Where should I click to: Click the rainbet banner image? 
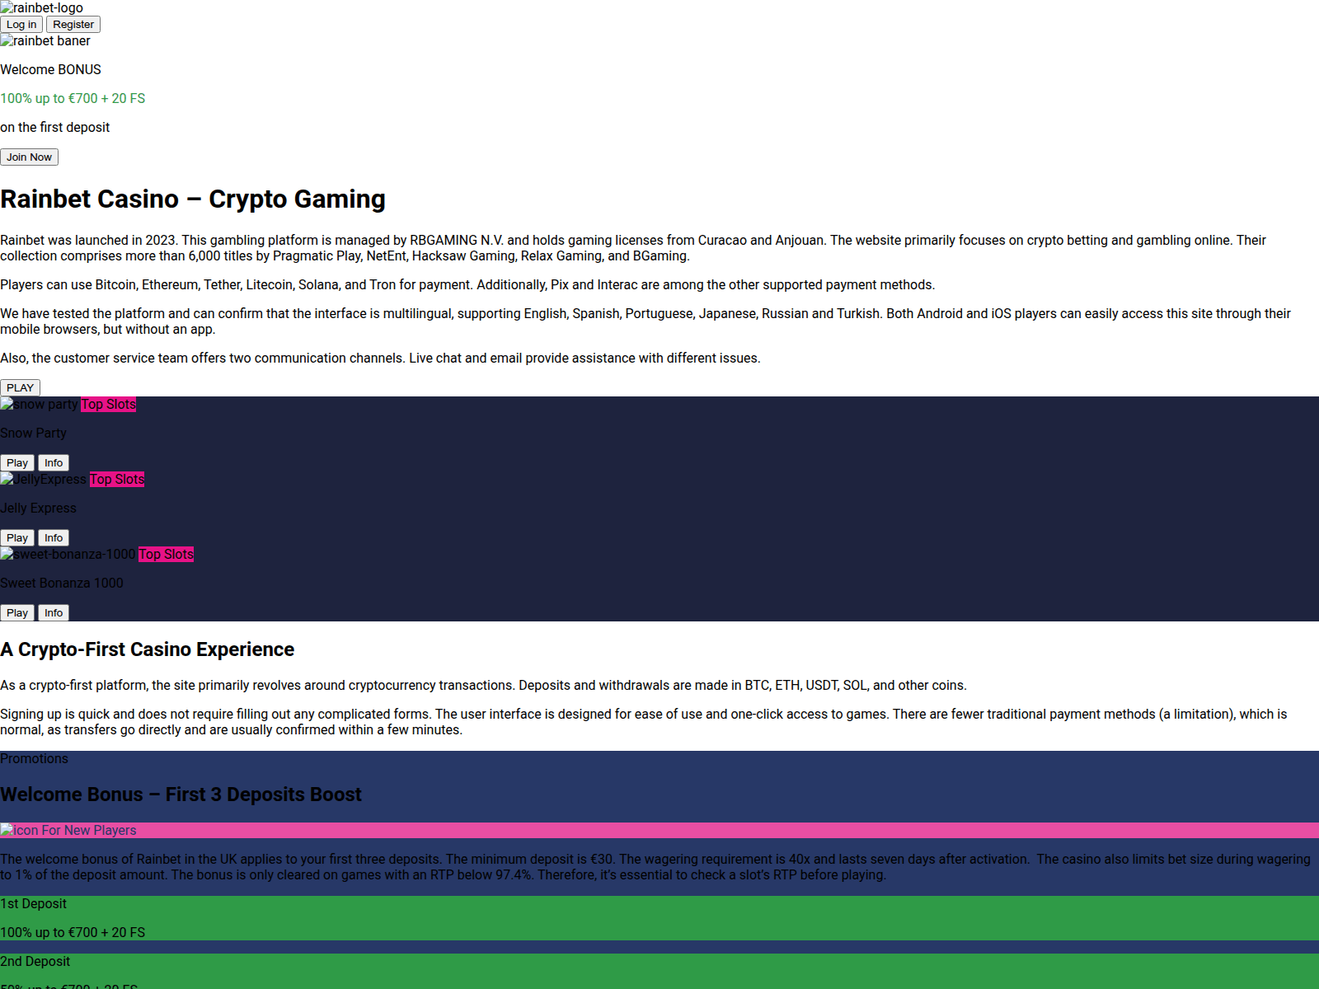point(45,41)
